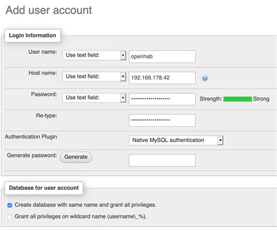277x231 pixels.
Task: Open the User name 'Use text field' dropdown
Action: point(94,56)
